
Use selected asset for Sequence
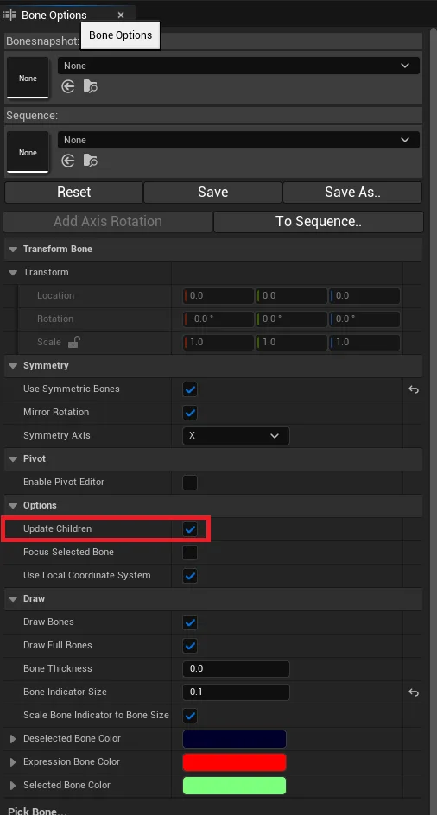tap(68, 161)
